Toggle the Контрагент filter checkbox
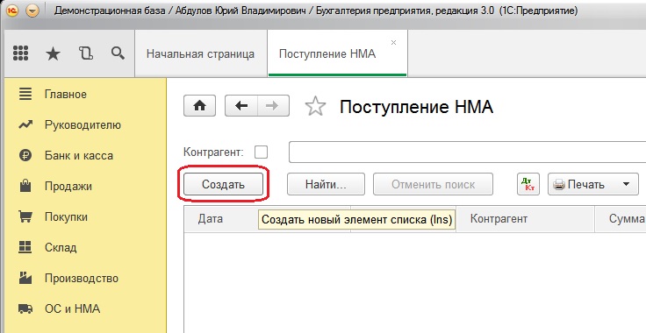This screenshot has height=333, width=646. coord(261,152)
